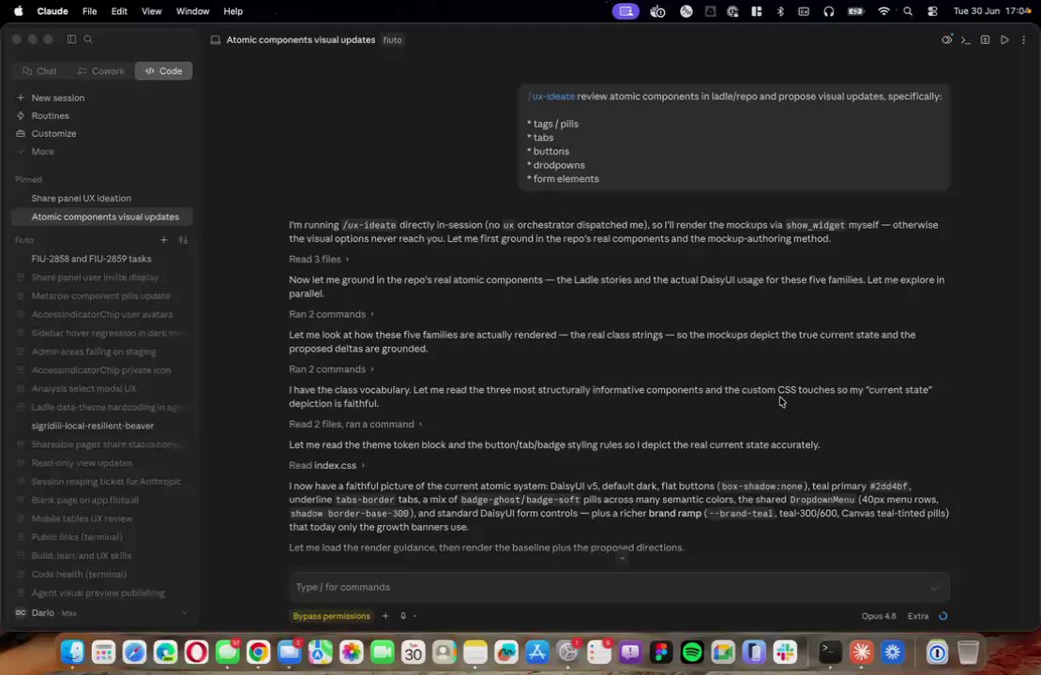The height and width of the screenshot is (675, 1041).
Task: Click the fiuto project tag in title
Action: tap(392, 39)
